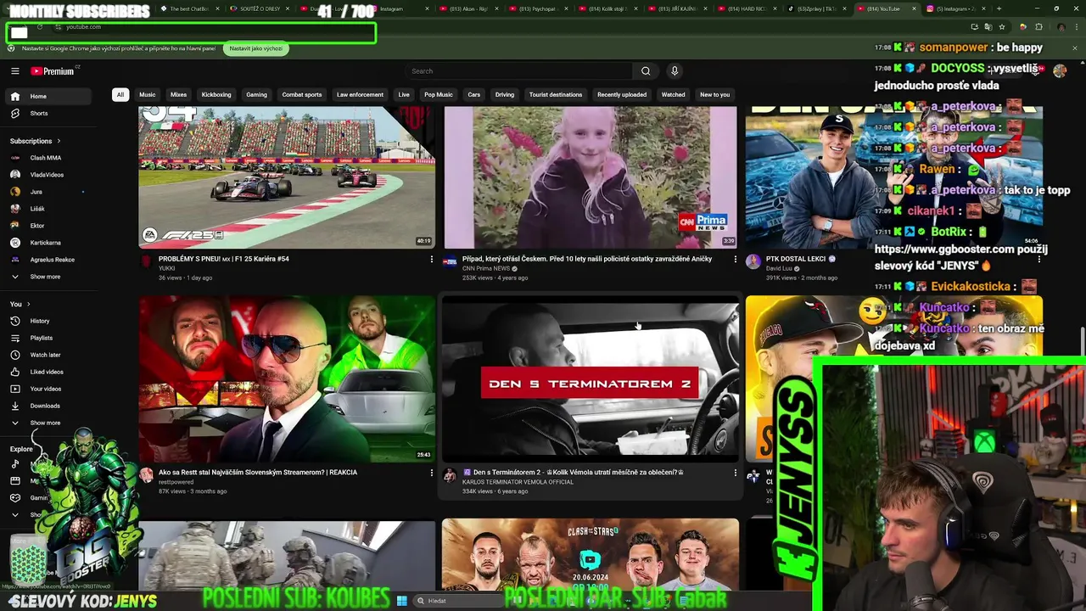Expand the Subscriptions section header
The image size is (1086, 611).
(35, 141)
